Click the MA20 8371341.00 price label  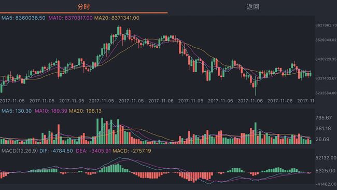pyautogui.click(x=117, y=18)
